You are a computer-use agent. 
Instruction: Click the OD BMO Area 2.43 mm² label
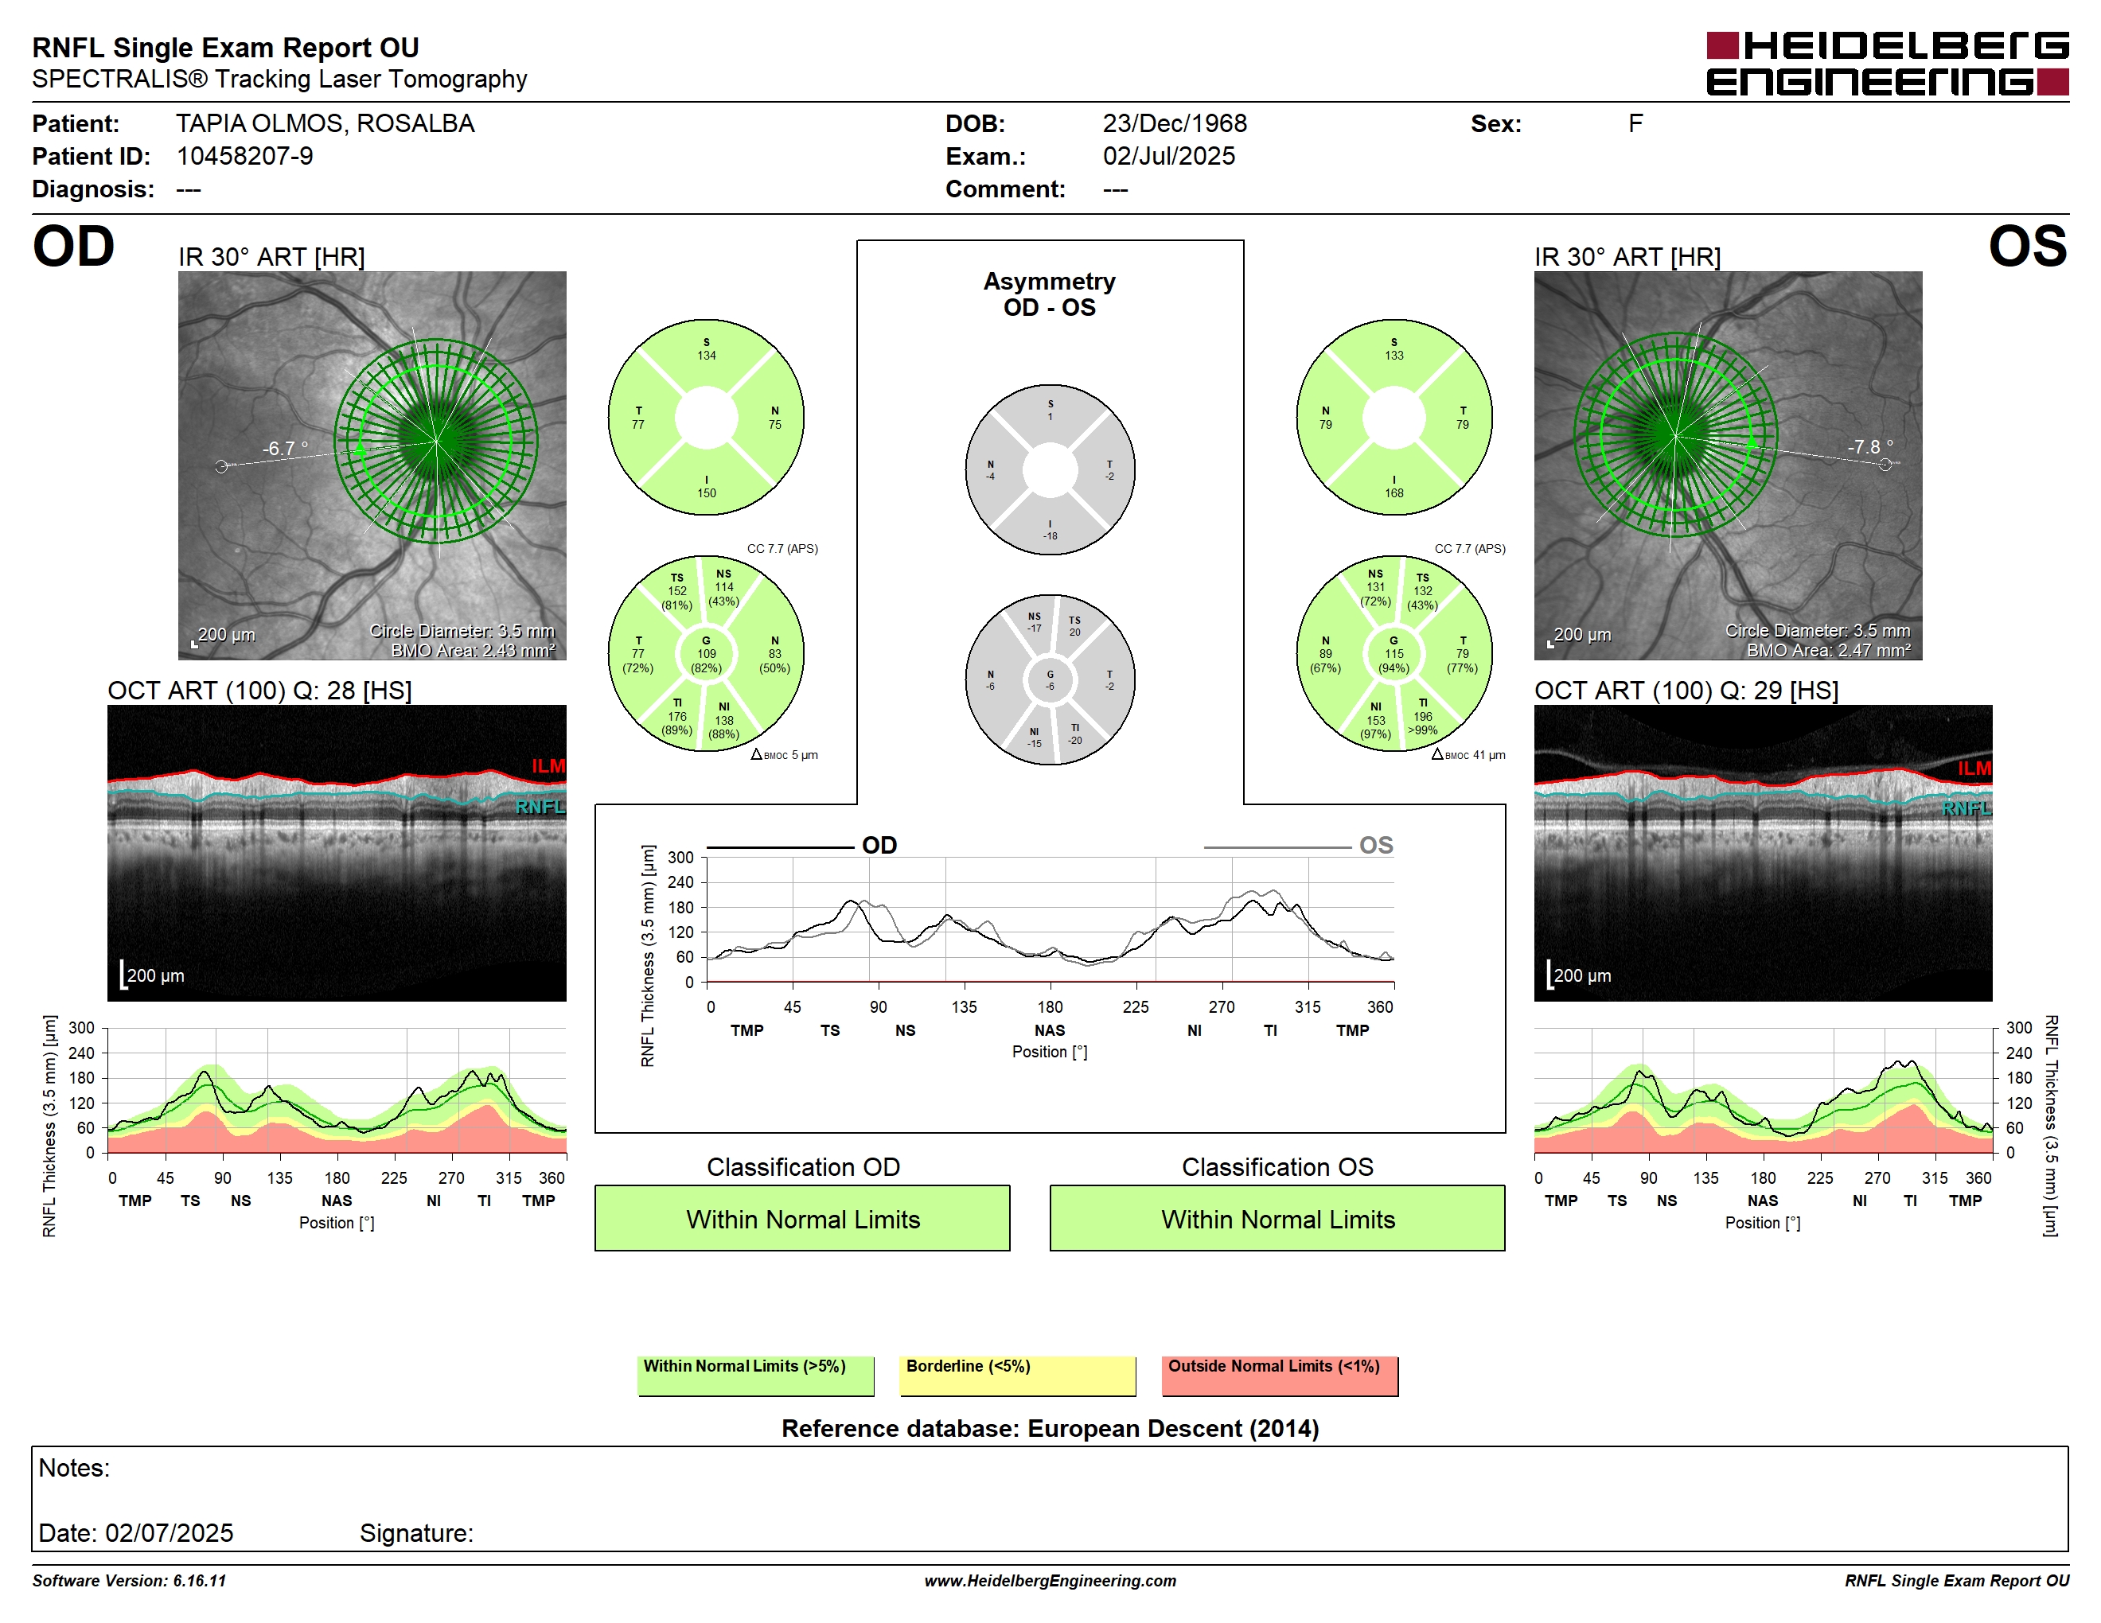pyautogui.click(x=473, y=651)
